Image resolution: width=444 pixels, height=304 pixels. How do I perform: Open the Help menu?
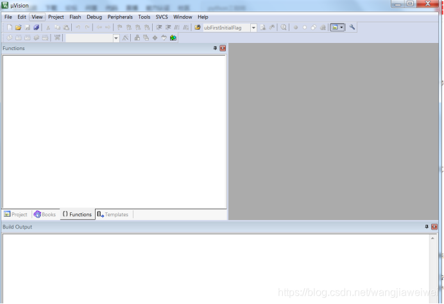click(x=203, y=17)
